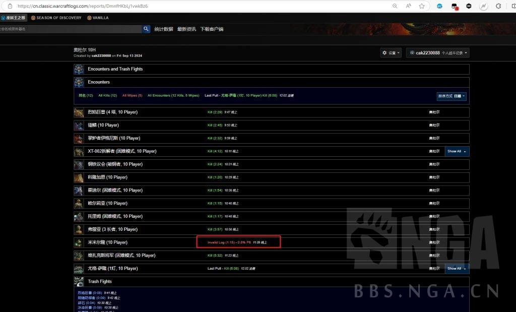
Task: Open the 设置 settings dropdown
Action: click(391, 52)
